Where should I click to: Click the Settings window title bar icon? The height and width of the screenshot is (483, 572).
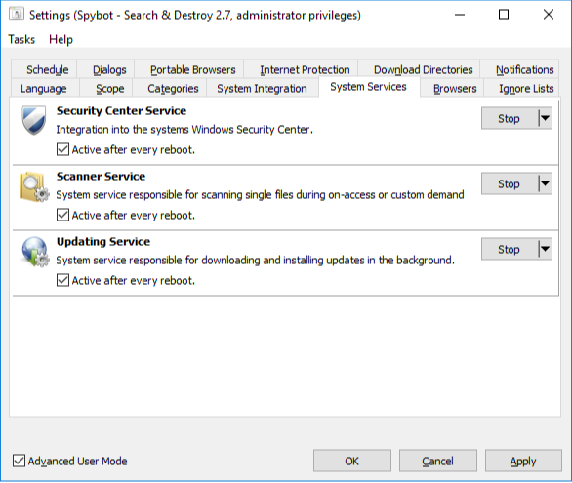17,15
